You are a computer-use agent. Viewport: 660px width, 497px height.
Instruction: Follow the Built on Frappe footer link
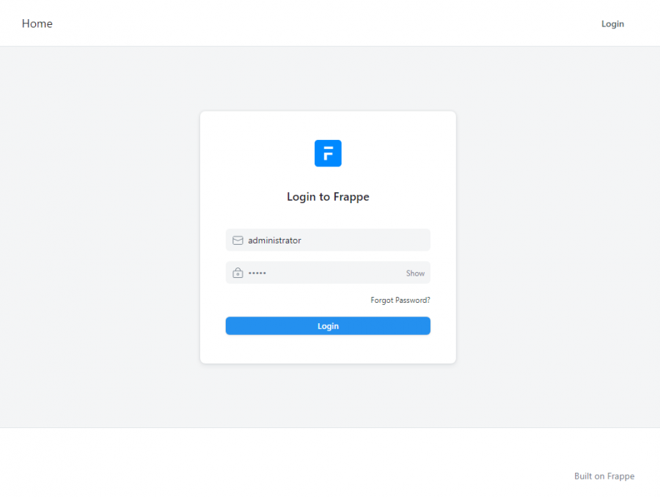click(x=604, y=476)
